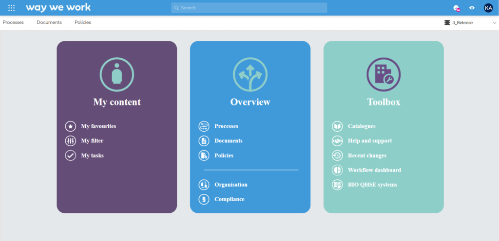
Task: Open the app launcher grid icon
Action: 12,8
